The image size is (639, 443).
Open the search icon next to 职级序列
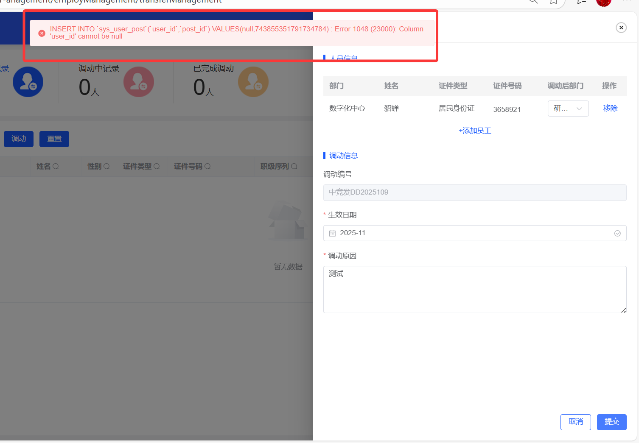[294, 167]
